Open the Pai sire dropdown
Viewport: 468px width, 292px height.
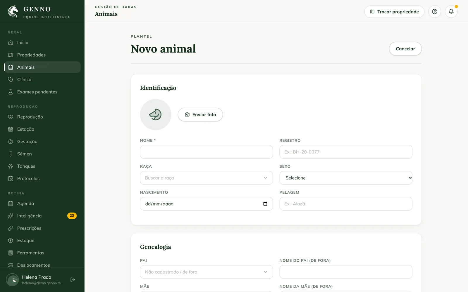pyautogui.click(x=207, y=272)
